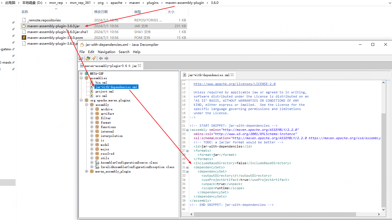Click the src.xml file icon in tree

point(92,96)
